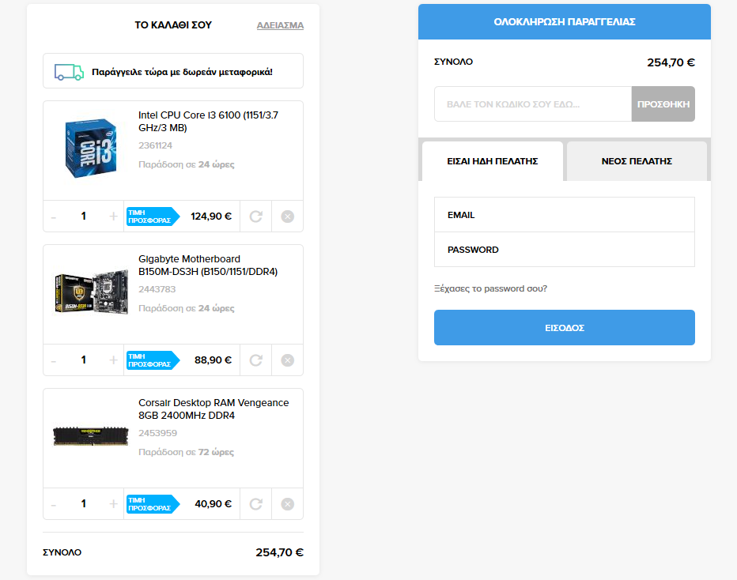Open the Gigabyte motherboard product image
This screenshot has width=737, height=580.
click(x=91, y=292)
